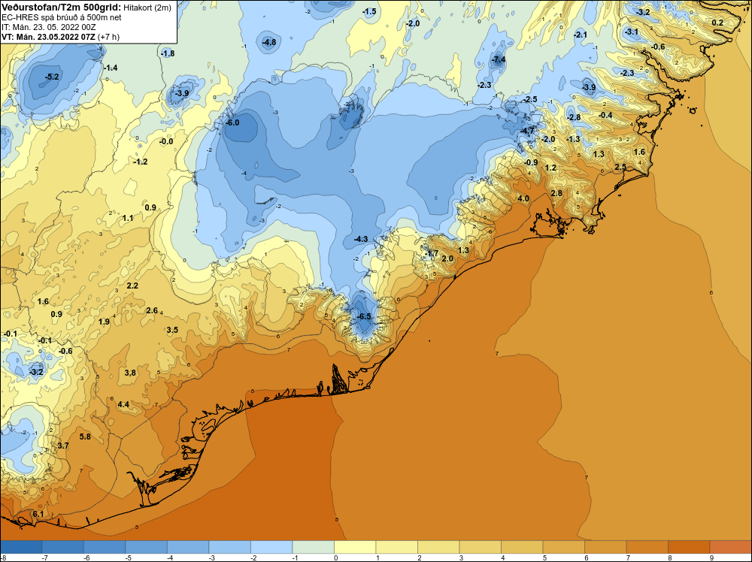
Task: Select the -6.0 temperature label
Action: pos(232,122)
